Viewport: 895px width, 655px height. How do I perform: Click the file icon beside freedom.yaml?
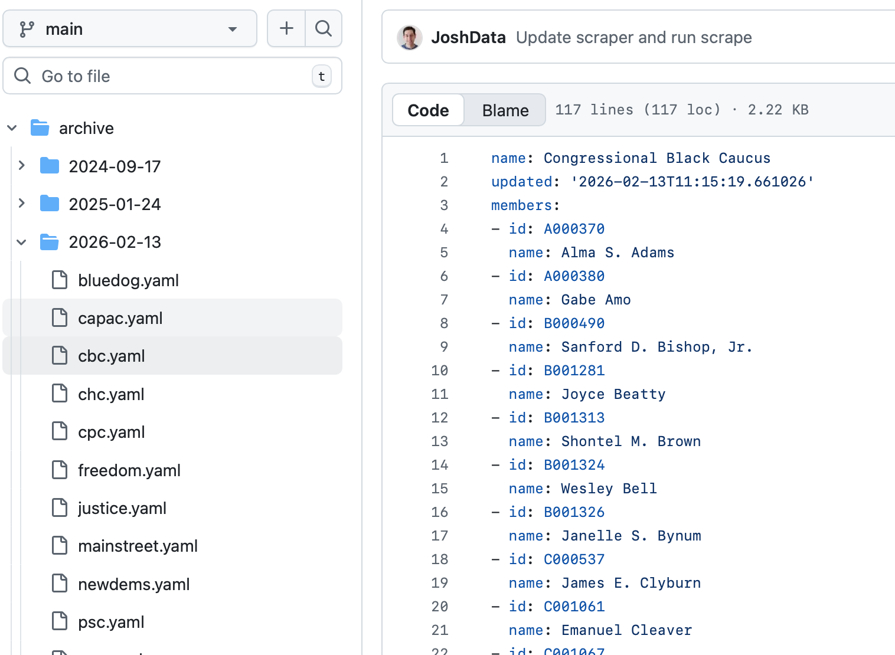coord(60,470)
